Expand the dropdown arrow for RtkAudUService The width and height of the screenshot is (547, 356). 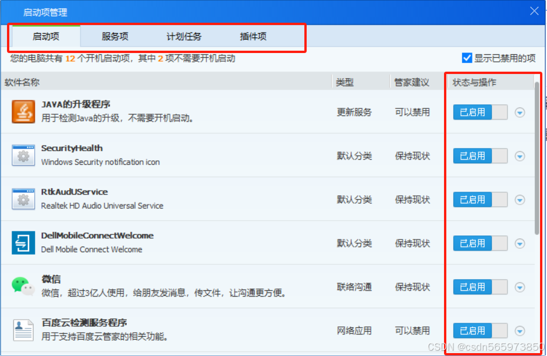(520, 200)
